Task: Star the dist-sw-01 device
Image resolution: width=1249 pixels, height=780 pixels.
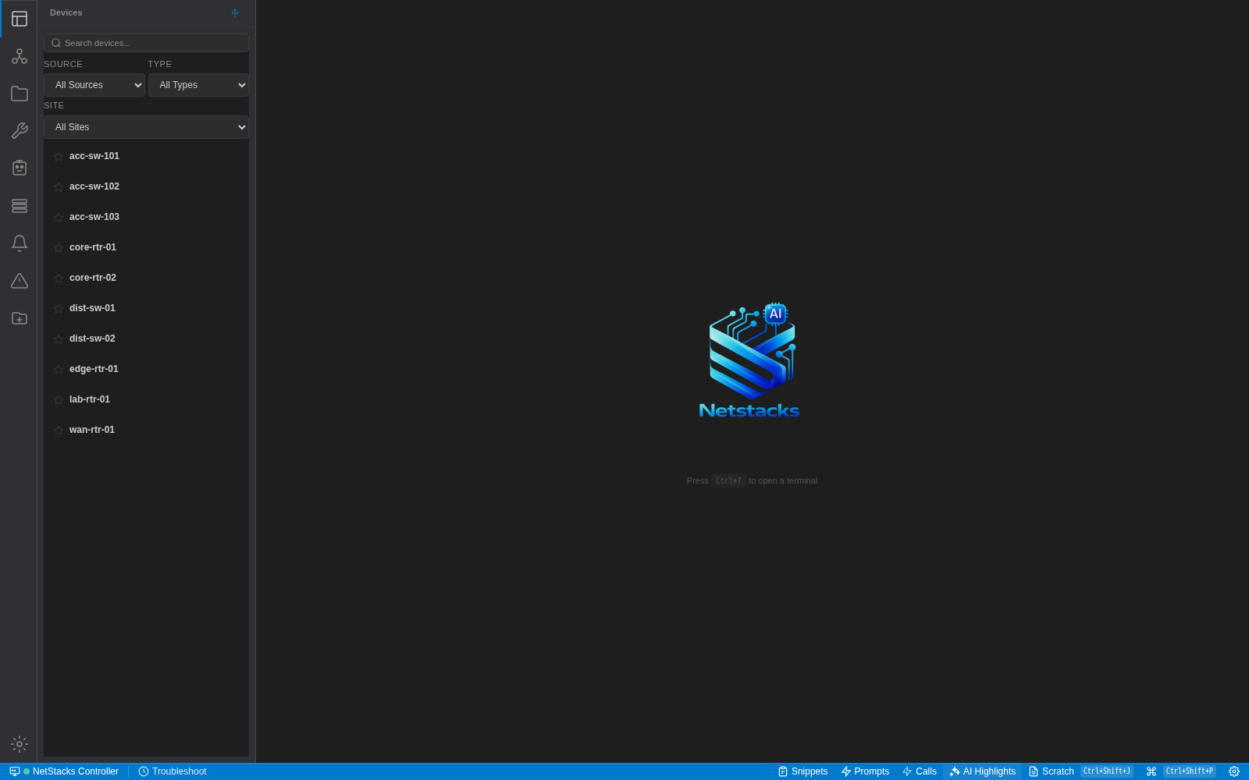Action: coord(59,309)
